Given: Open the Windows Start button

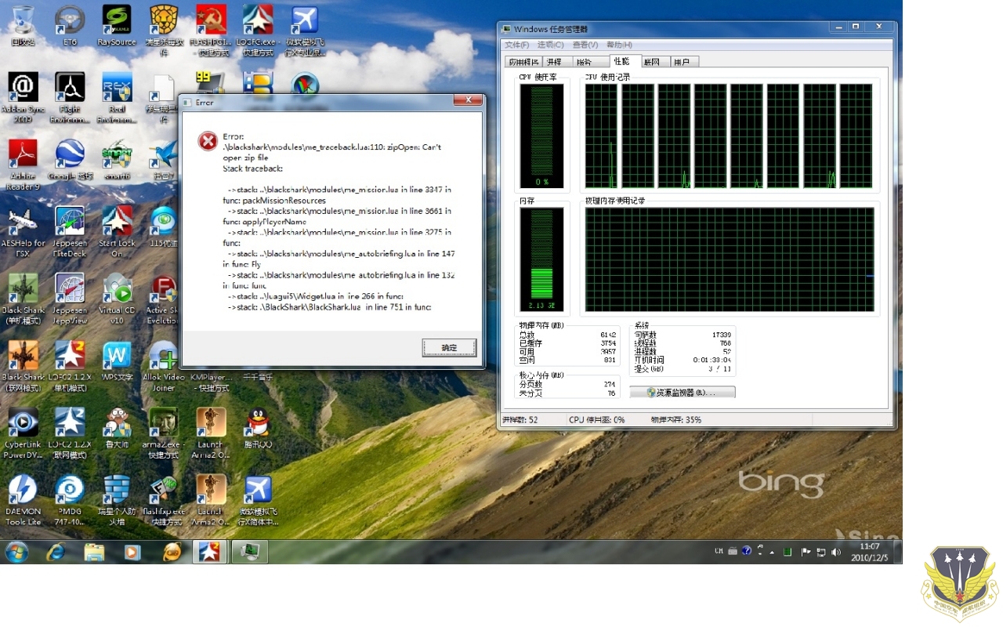Looking at the screenshot, I should click(16, 552).
